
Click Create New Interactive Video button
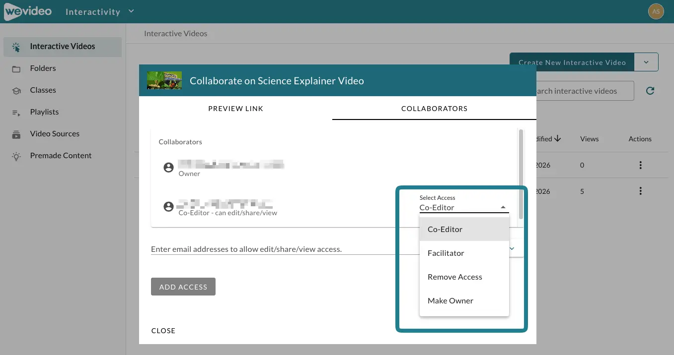[x=572, y=62]
